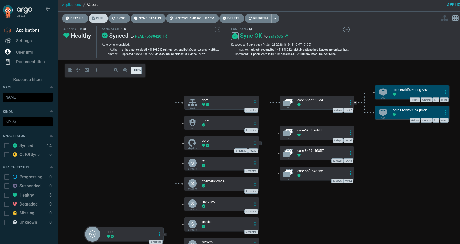Image resolution: width=460 pixels, height=244 pixels.
Task: Click the 100% zoom level field
Action: 136,70
